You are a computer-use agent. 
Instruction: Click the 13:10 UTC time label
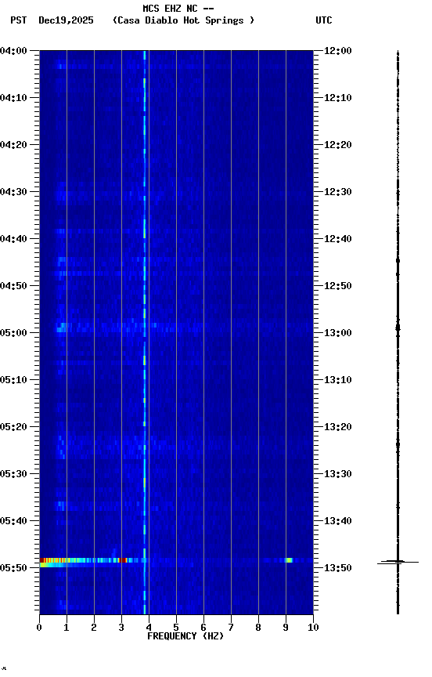pyautogui.click(x=338, y=380)
